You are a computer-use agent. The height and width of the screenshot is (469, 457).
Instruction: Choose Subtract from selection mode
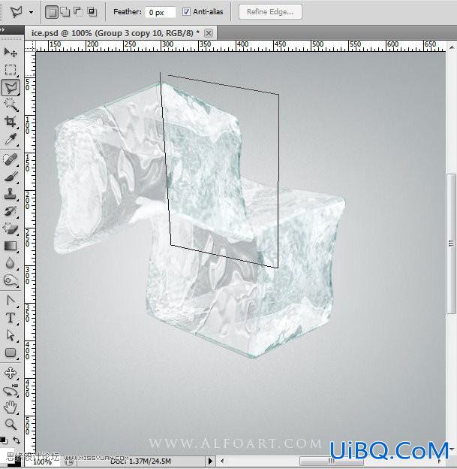[x=78, y=12]
